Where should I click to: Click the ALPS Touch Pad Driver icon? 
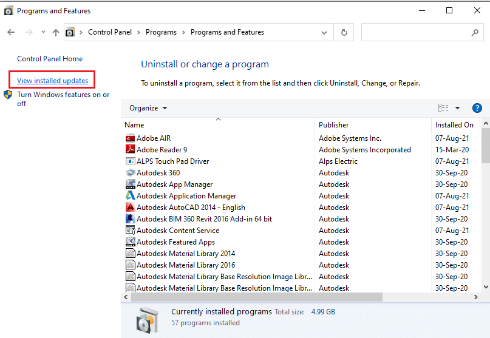click(x=130, y=161)
